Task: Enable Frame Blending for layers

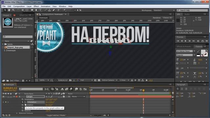Action: click(x=67, y=89)
